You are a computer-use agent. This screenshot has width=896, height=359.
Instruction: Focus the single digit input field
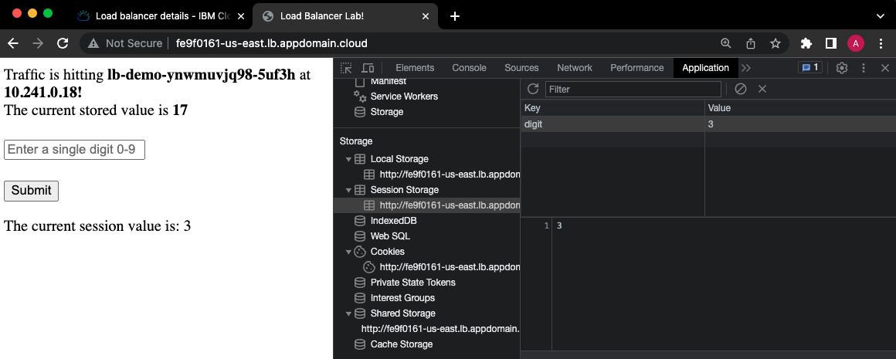[x=74, y=150]
